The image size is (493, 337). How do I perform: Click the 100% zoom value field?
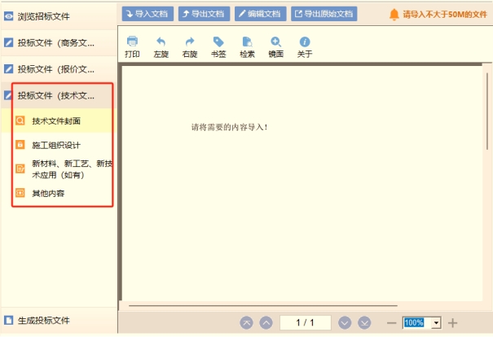coord(417,323)
